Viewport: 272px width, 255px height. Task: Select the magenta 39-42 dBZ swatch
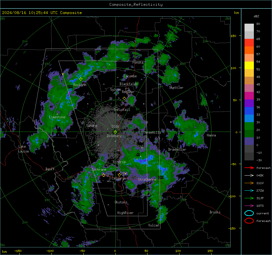click(249, 96)
